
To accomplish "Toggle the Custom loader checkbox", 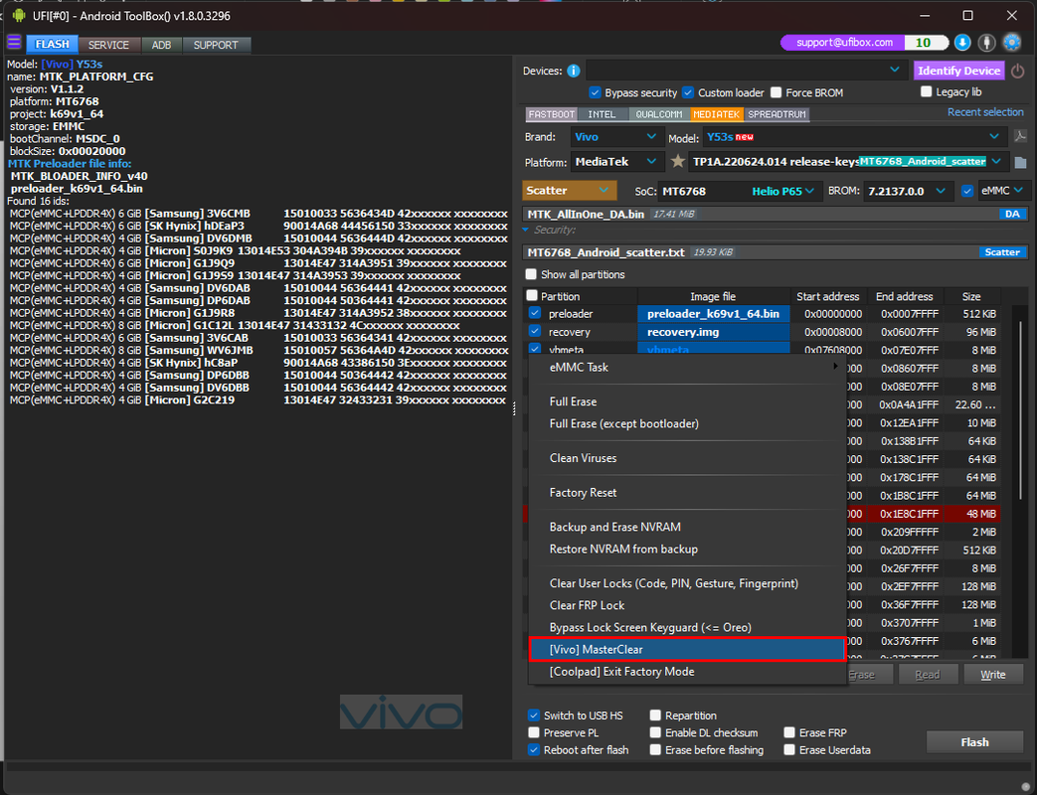I will point(688,92).
